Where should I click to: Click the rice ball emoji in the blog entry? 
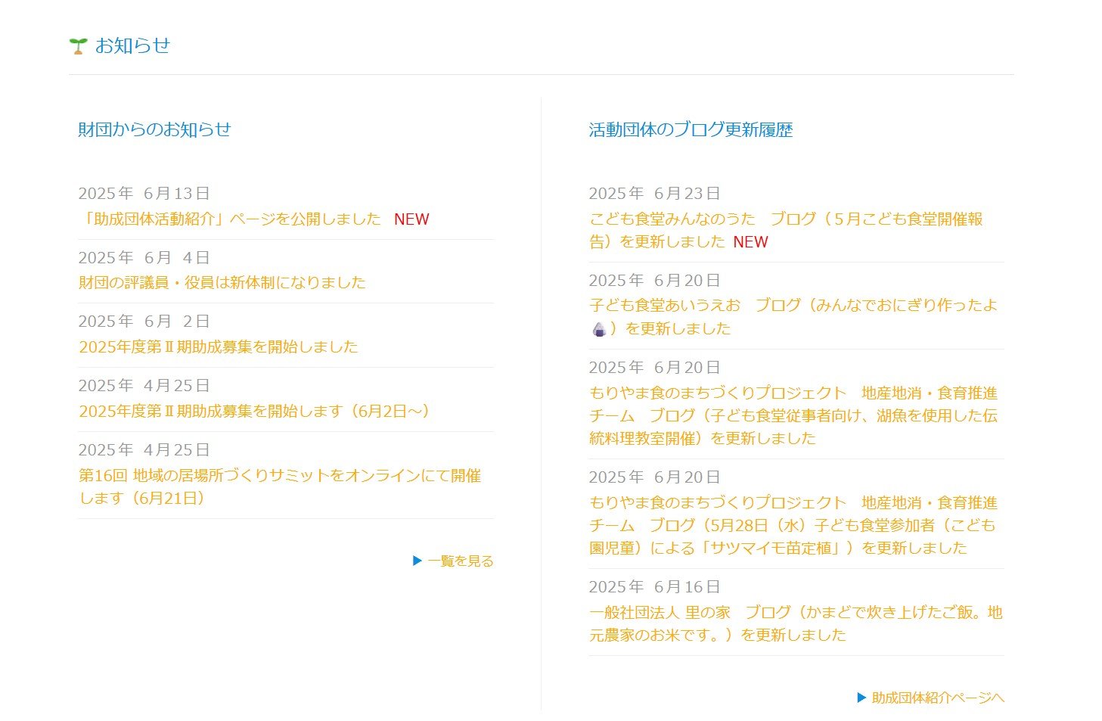[x=599, y=329]
